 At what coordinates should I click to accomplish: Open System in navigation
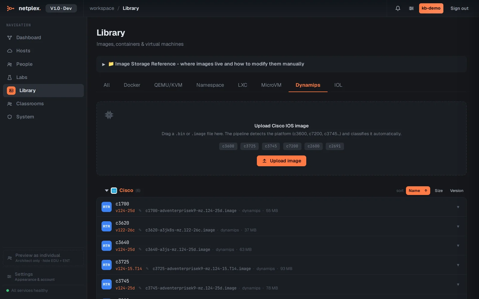43,117
